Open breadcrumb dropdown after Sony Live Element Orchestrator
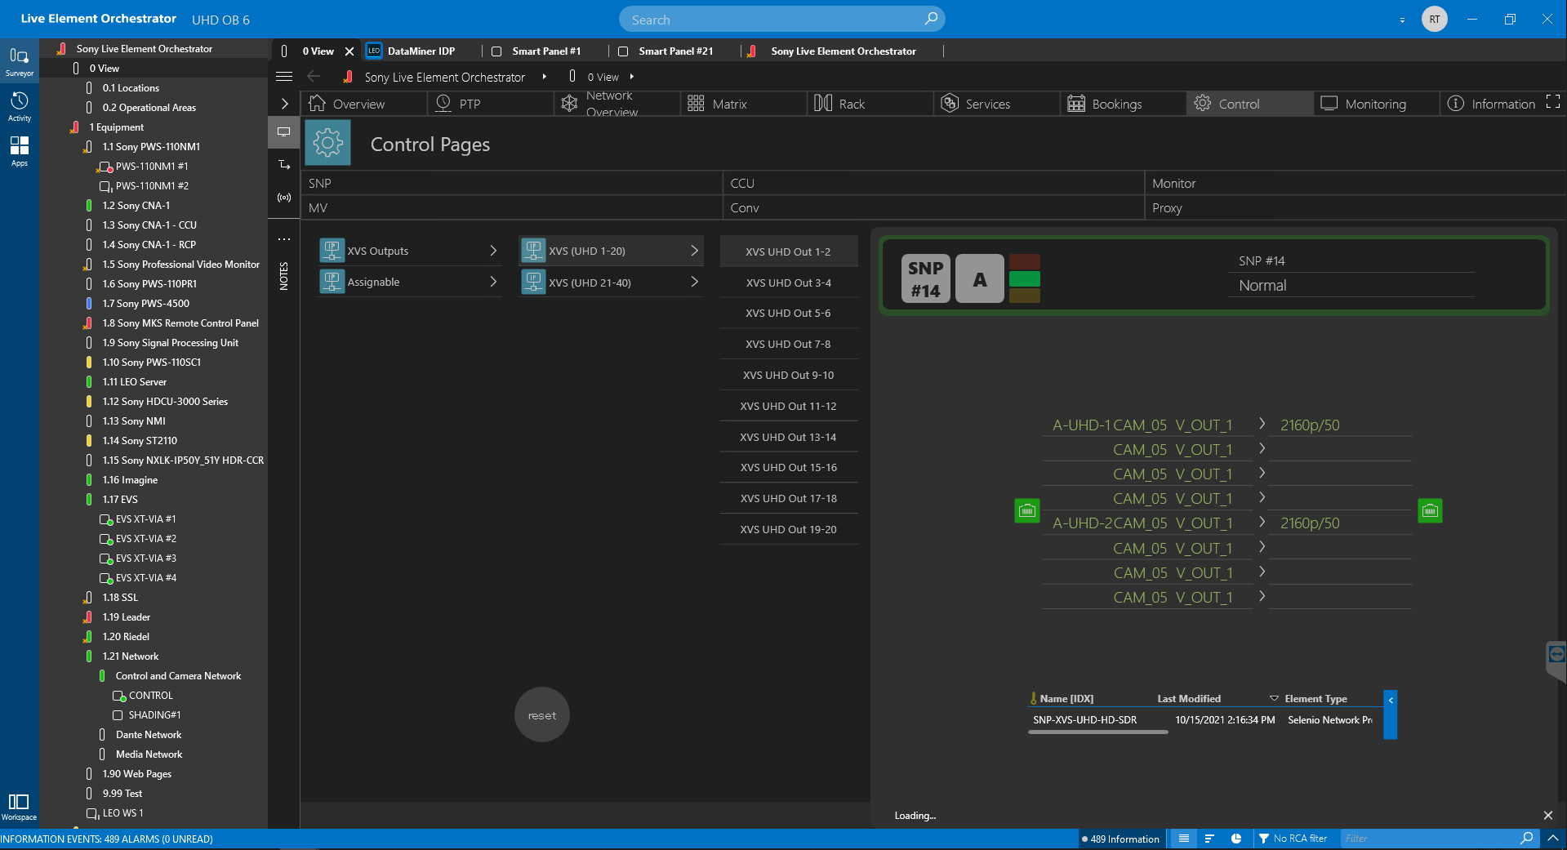Viewport: 1567px width, 850px height. 544,77
